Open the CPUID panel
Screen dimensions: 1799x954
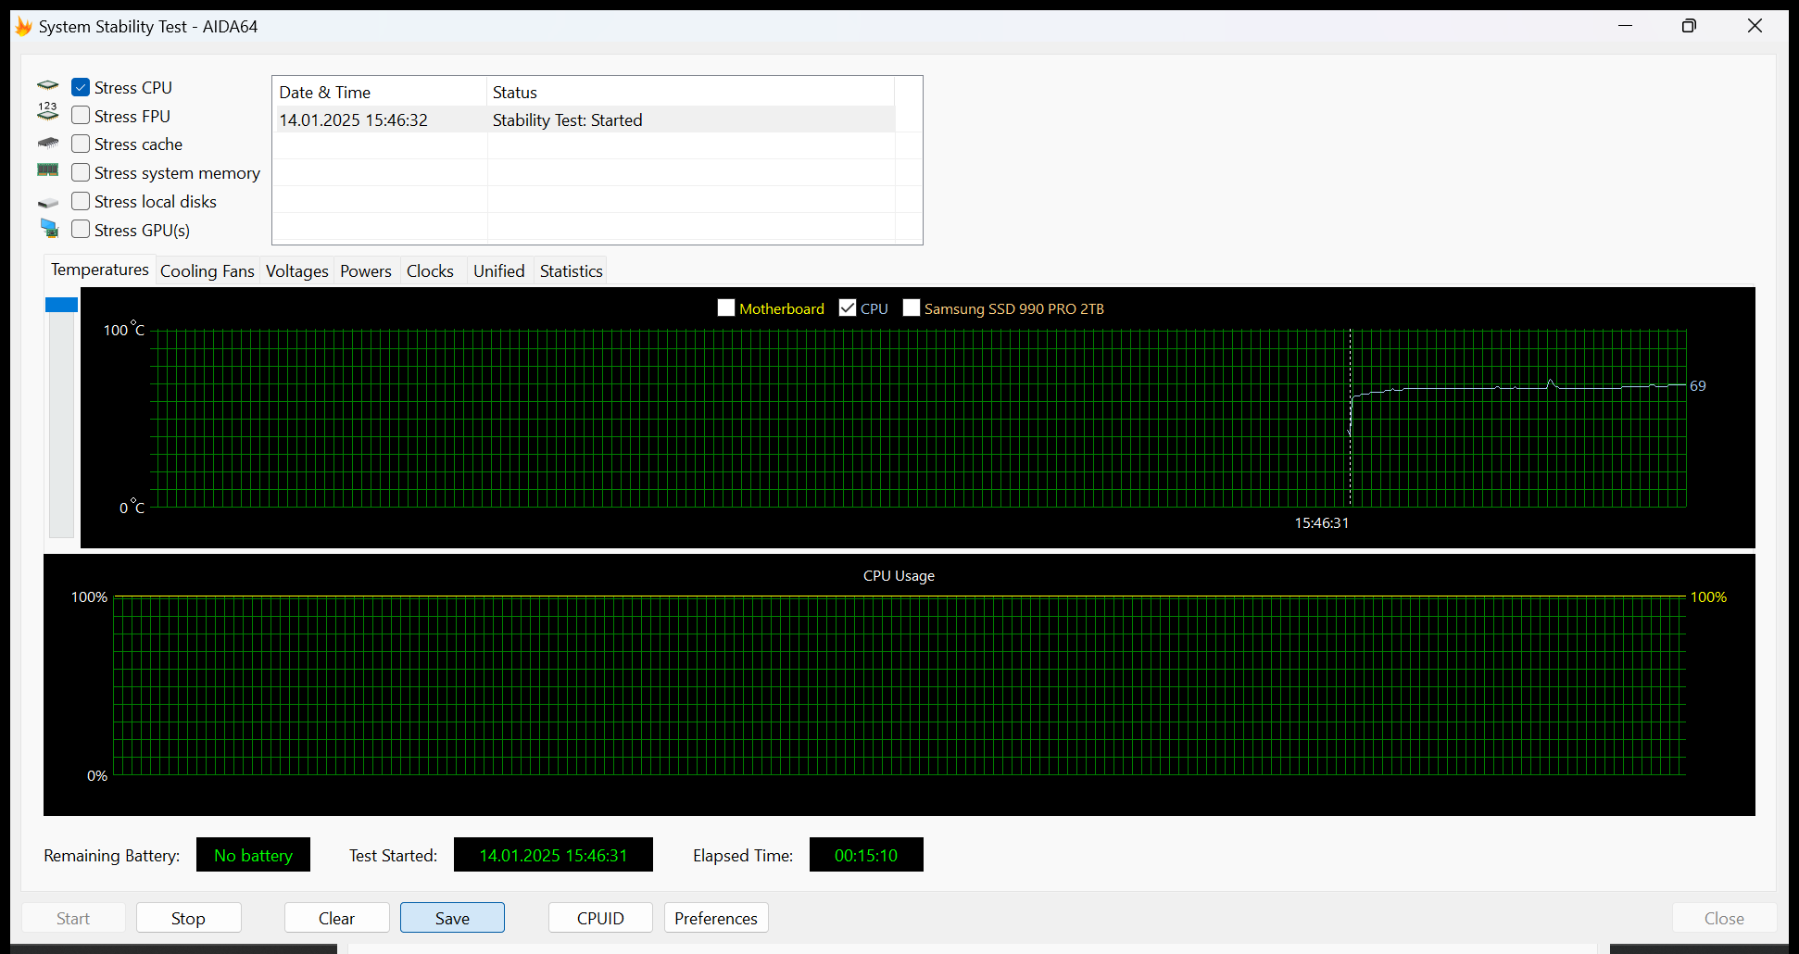(x=600, y=918)
